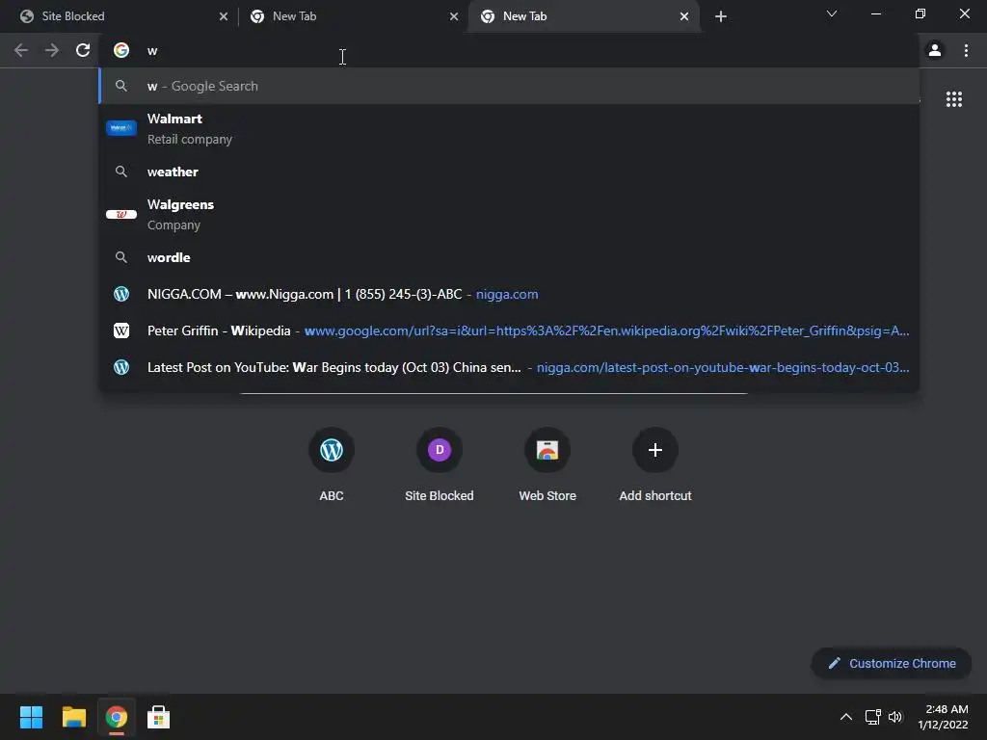Click the Walgreens logo icon
This screenshot has height=740, width=987.
point(121,215)
